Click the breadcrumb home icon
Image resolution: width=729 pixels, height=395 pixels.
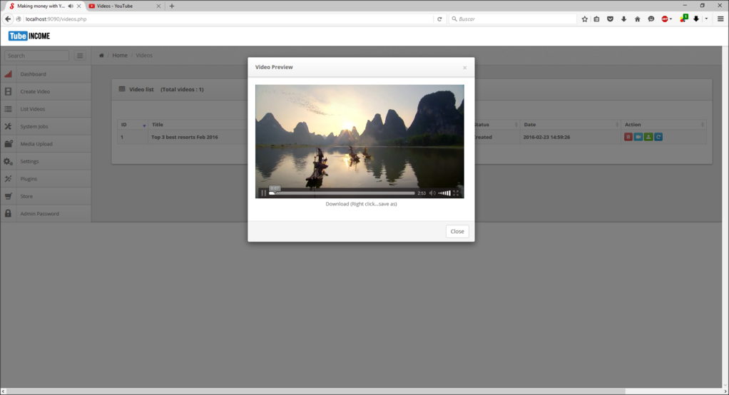pyautogui.click(x=101, y=56)
